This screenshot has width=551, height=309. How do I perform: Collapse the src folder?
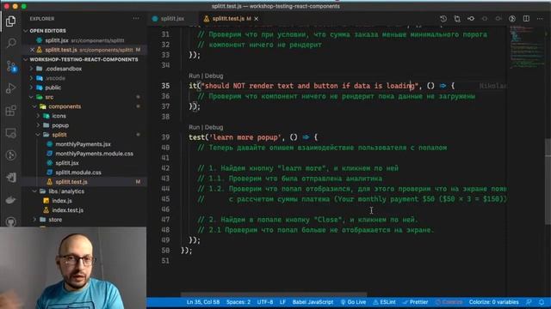click(x=49, y=97)
